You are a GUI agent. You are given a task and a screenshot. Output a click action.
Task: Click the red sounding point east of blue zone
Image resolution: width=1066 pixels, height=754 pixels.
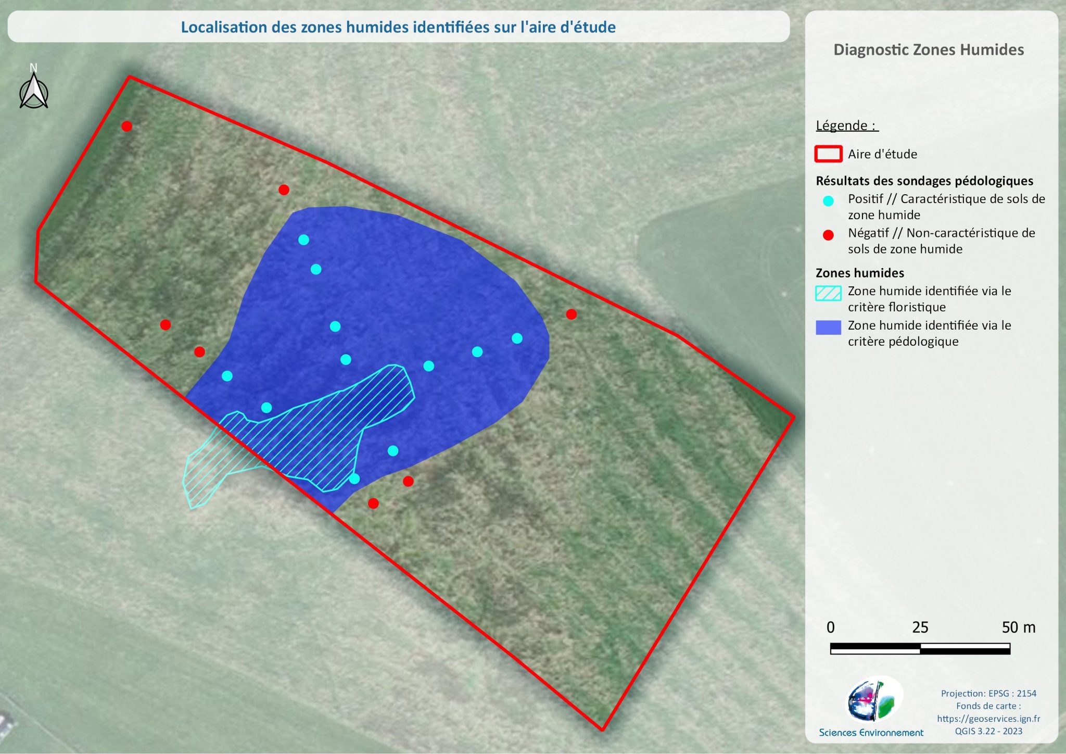coord(571,314)
